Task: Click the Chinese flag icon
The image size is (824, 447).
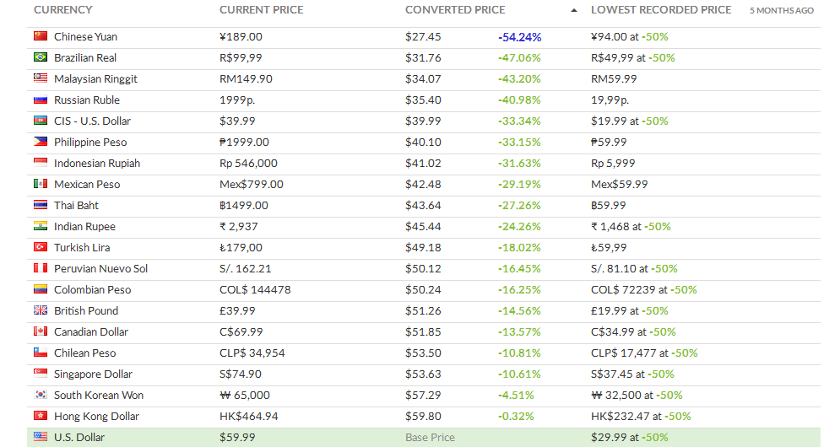Action: (41, 35)
